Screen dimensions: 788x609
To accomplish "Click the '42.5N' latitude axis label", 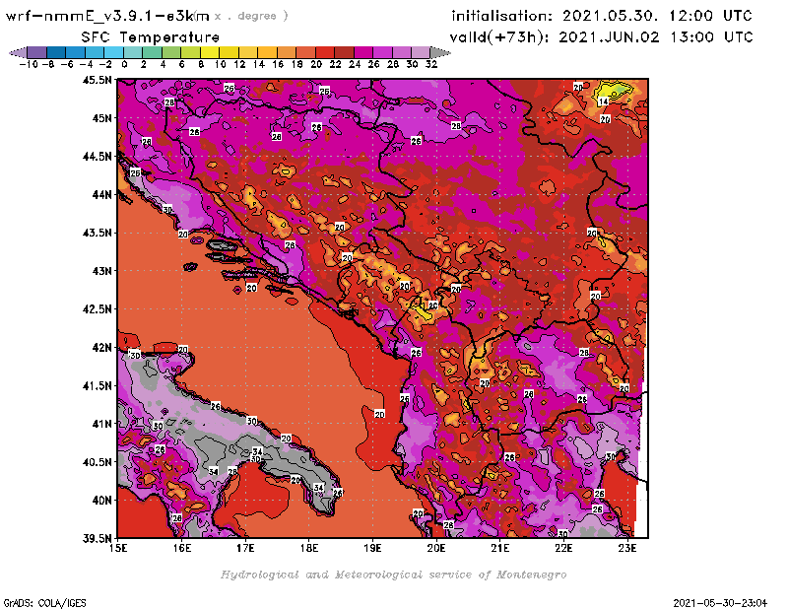I will click(97, 309).
